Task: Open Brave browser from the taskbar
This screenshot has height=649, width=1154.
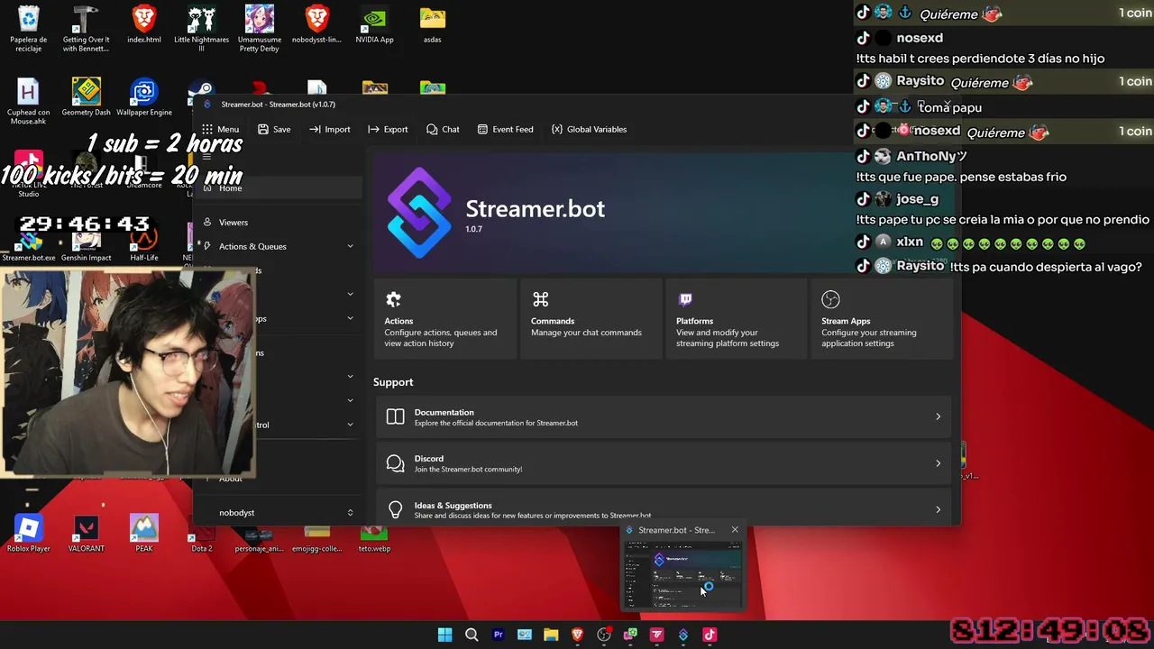Action: pos(577,635)
